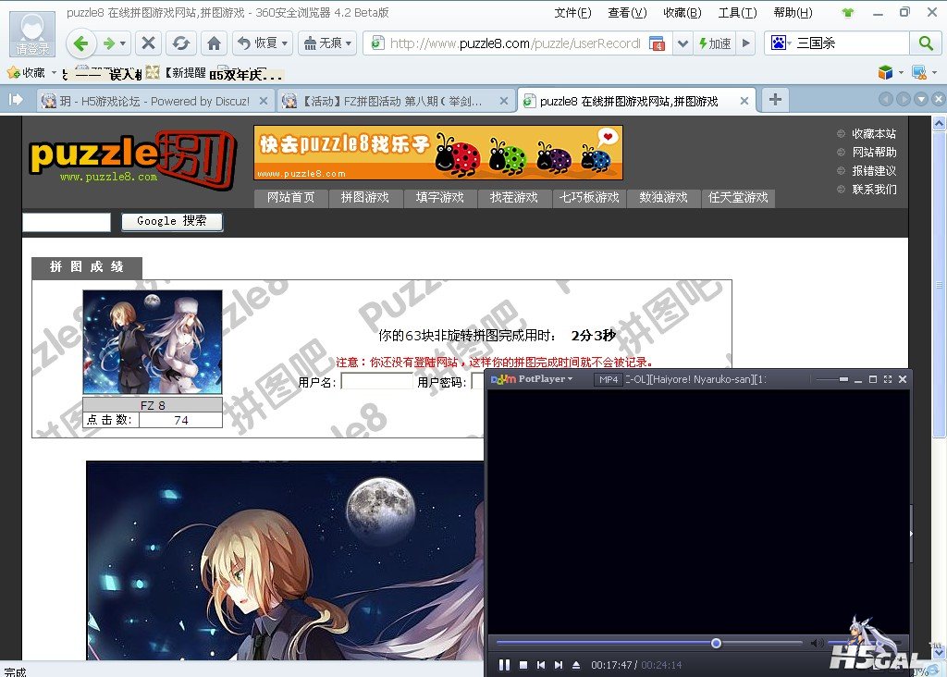Click the puzzle8 ladybug banner advertisement

(x=437, y=153)
